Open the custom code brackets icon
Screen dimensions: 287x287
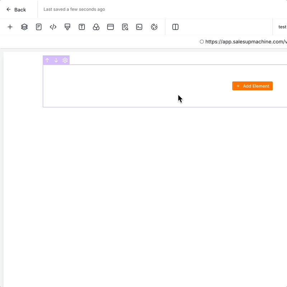(53, 27)
